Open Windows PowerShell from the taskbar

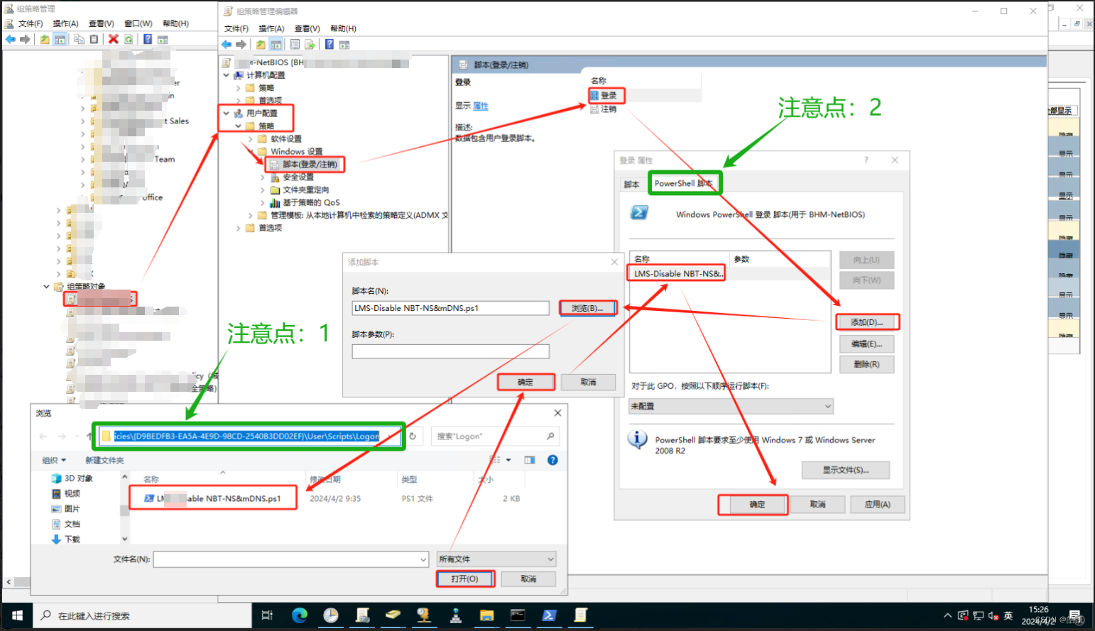549,615
